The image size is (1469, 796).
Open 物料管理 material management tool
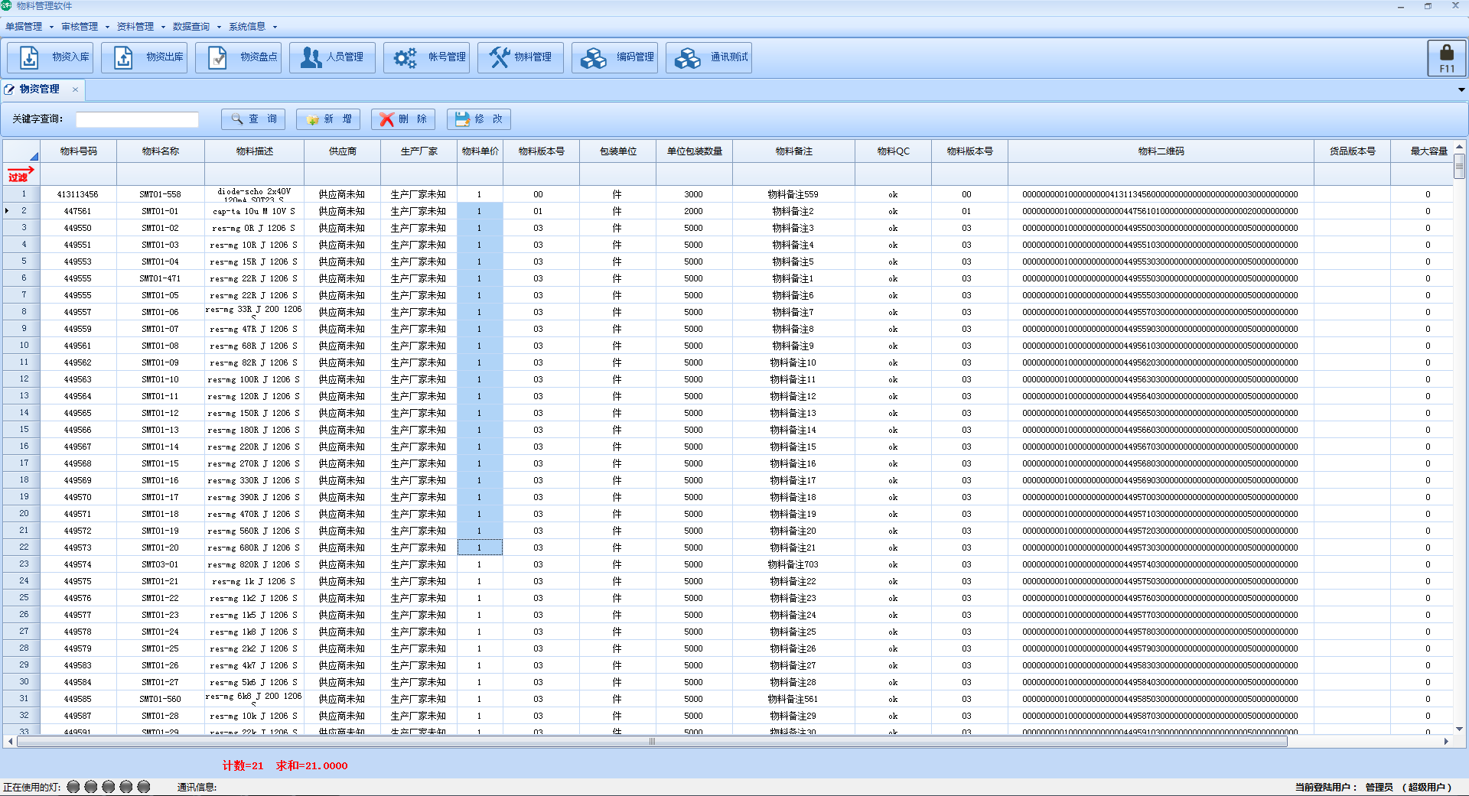tap(521, 57)
